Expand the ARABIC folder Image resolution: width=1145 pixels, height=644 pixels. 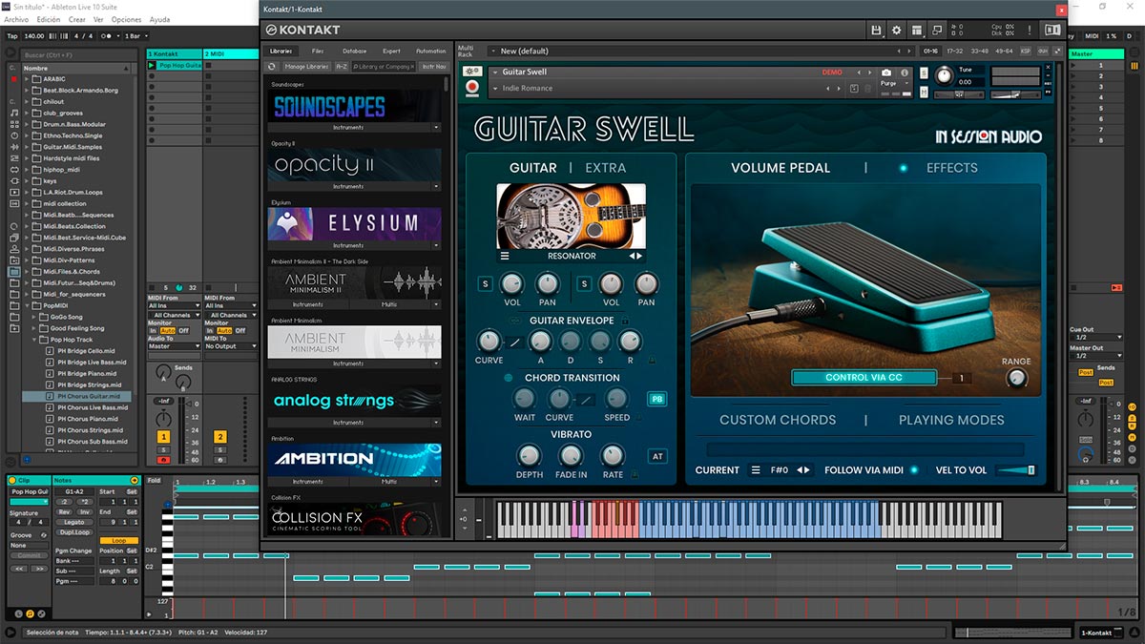coord(27,79)
